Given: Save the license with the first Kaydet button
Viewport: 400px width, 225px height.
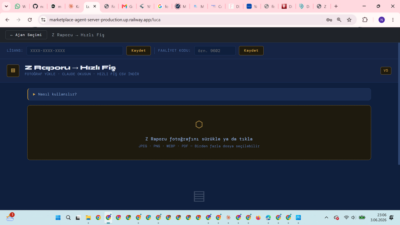Looking at the screenshot, I should (x=139, y=50).
